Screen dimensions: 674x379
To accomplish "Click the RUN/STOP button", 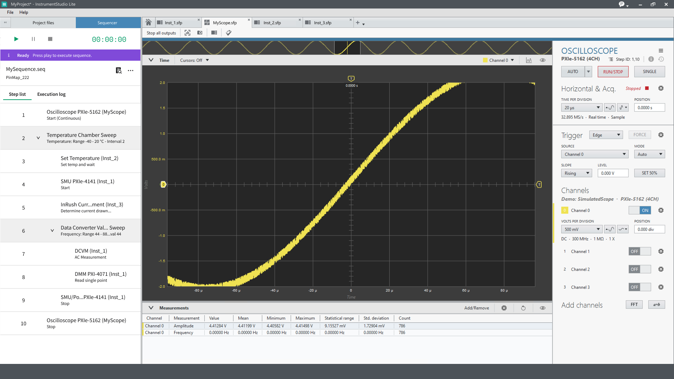I will [613, 72].
